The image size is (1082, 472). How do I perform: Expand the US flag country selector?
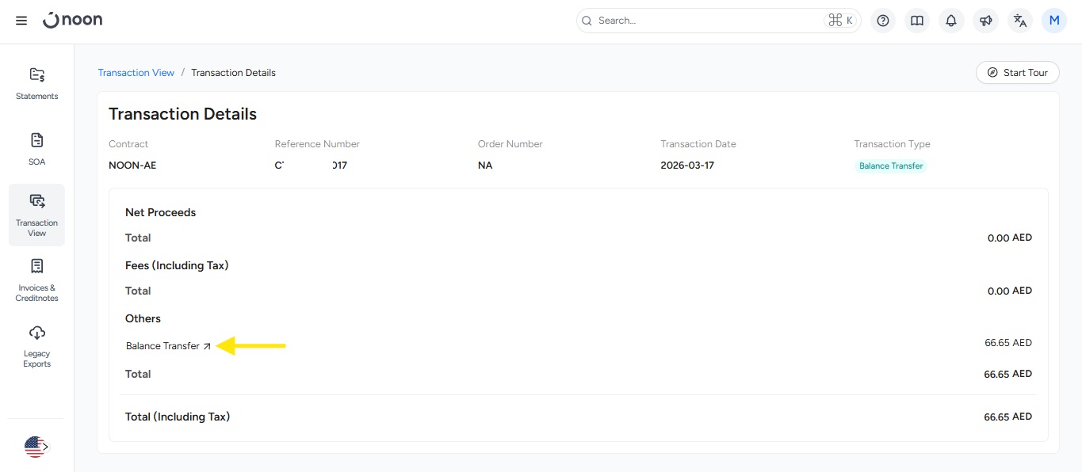pyautogui.click(x=36, y=447)
